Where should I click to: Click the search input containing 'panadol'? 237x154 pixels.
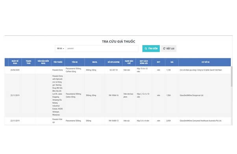coord(102,49)
